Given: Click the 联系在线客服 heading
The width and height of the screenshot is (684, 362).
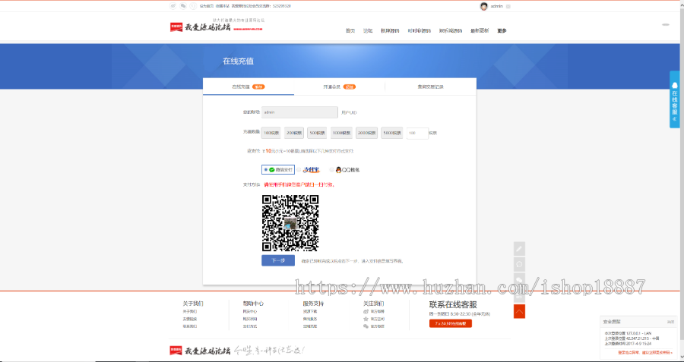Looking at the screenshot, I should point(453,304).
